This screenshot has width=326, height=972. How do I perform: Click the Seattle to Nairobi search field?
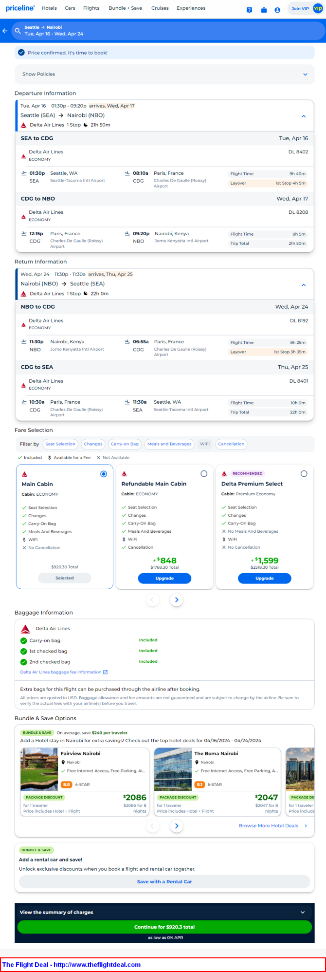[x=168, y=31]
